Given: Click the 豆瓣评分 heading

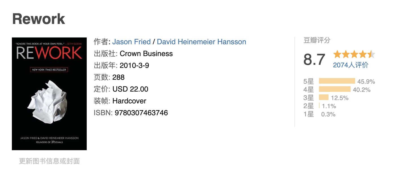Looking at the screenshot, I should [x=317, y=41].
